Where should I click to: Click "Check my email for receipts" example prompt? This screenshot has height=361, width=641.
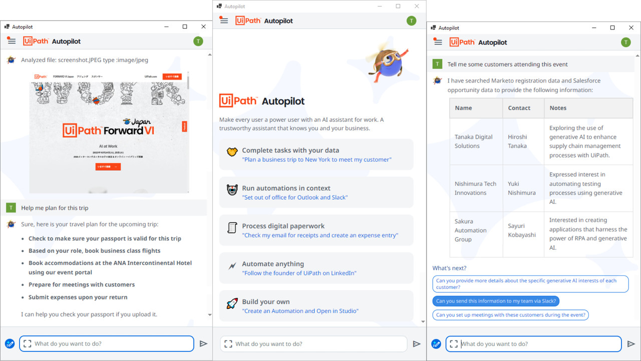(x=320, y=235)
